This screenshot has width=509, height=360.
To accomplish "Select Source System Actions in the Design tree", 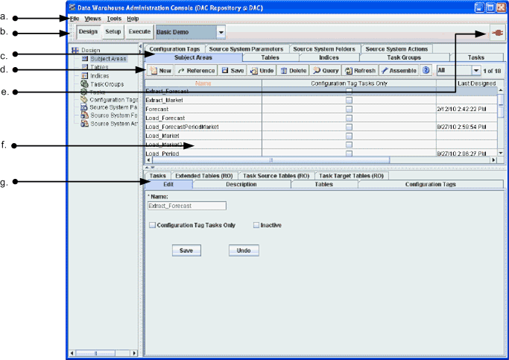I will (x=114, y=124).
